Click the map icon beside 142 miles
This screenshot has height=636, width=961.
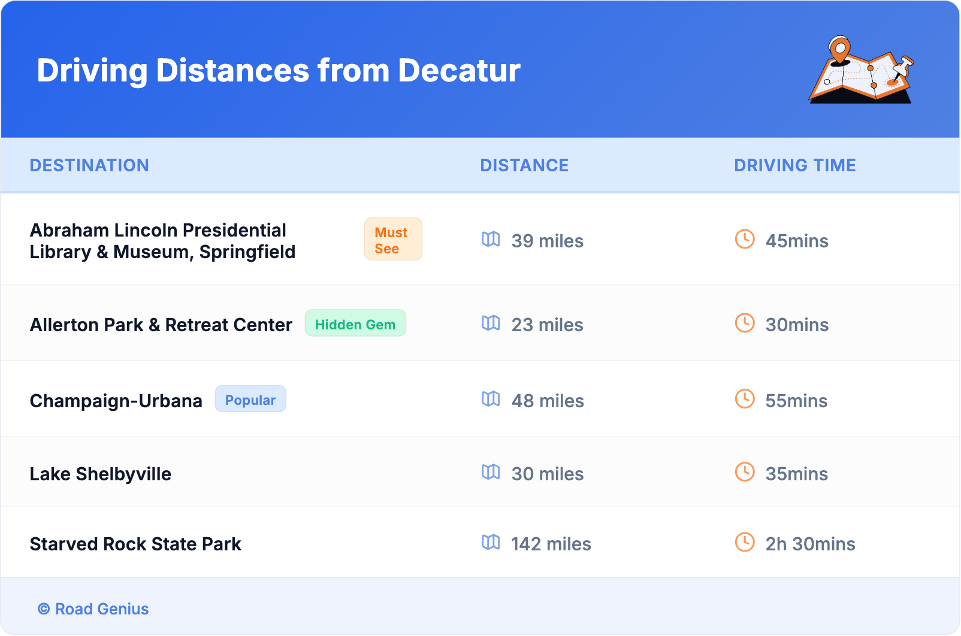pyautogui.click(x=491, y=543)
